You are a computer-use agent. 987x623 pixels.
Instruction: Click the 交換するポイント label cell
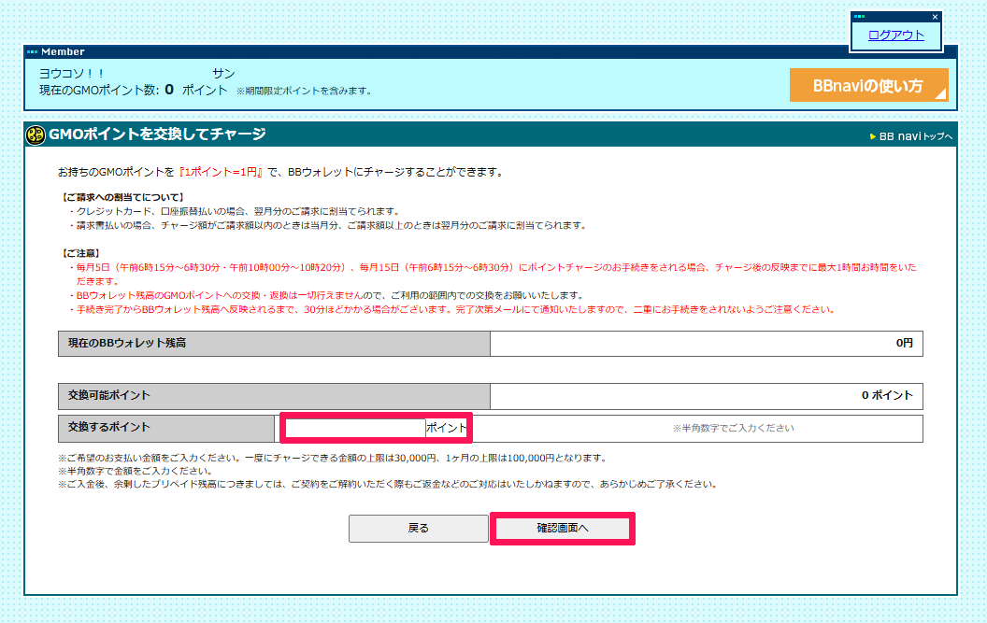(x=166, y=428)
